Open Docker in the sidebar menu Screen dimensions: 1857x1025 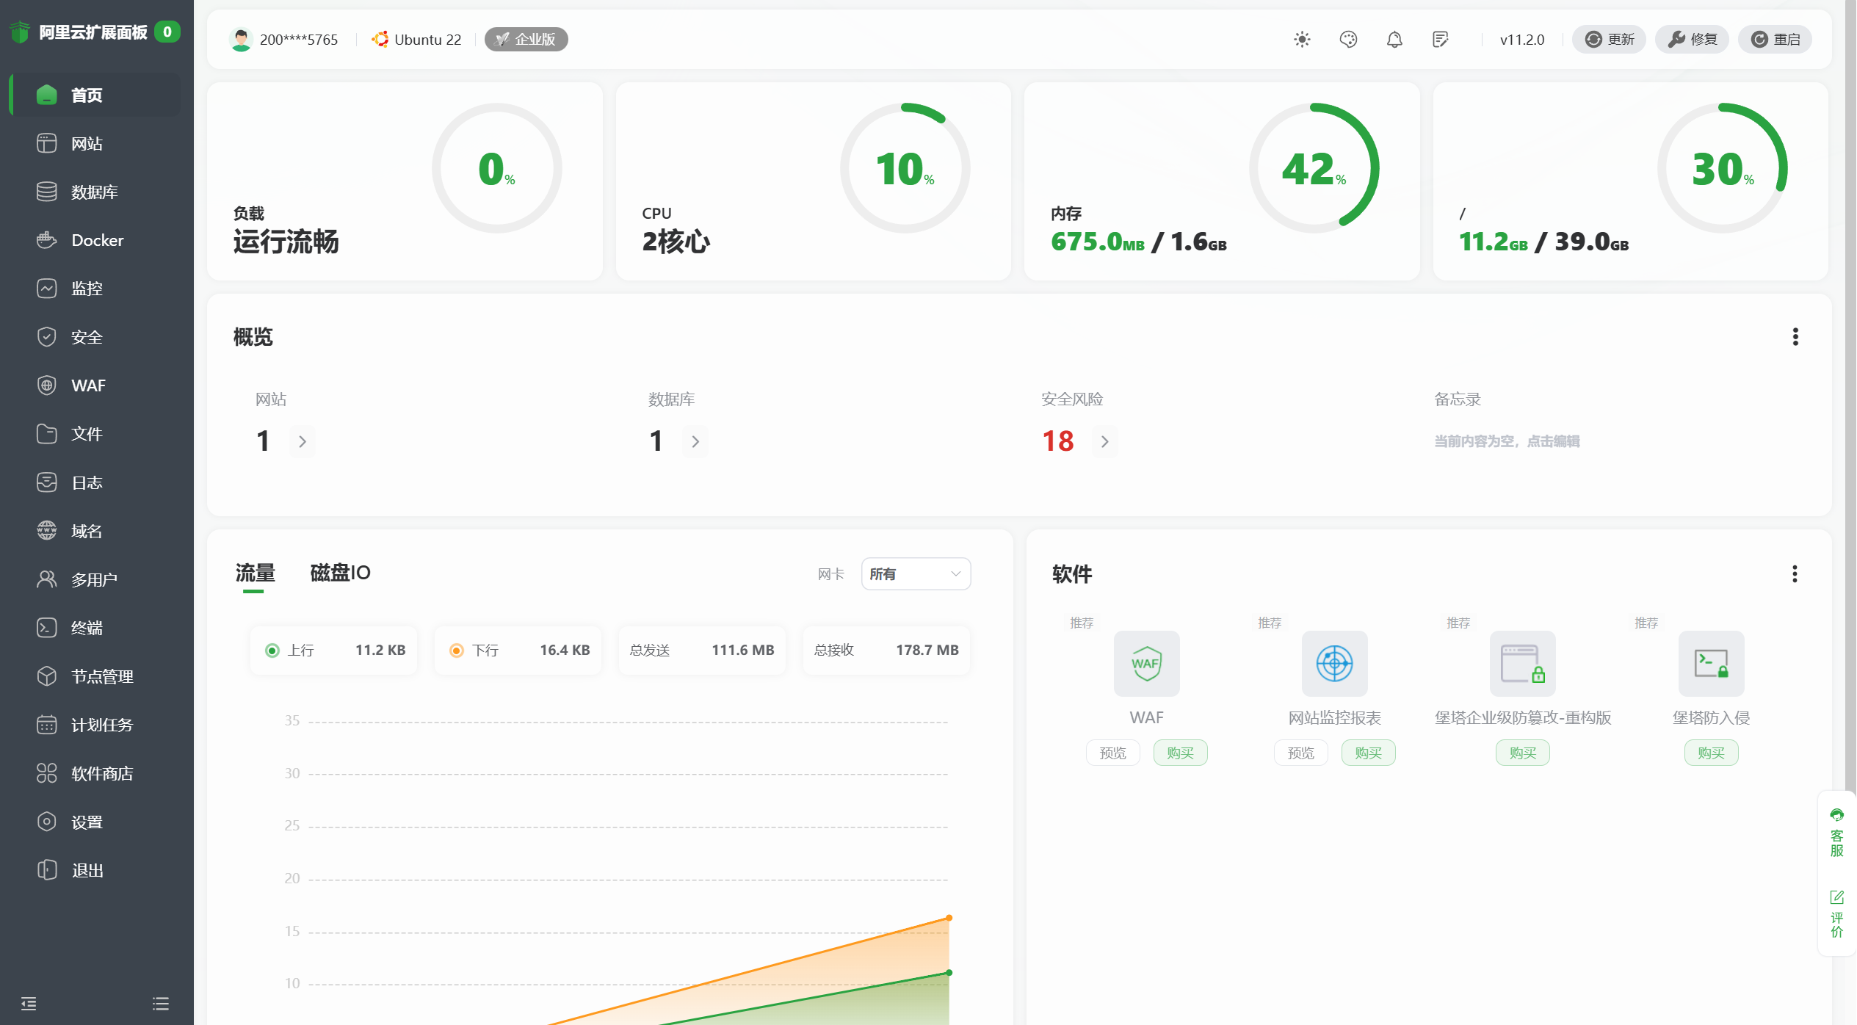pos(97,240)
